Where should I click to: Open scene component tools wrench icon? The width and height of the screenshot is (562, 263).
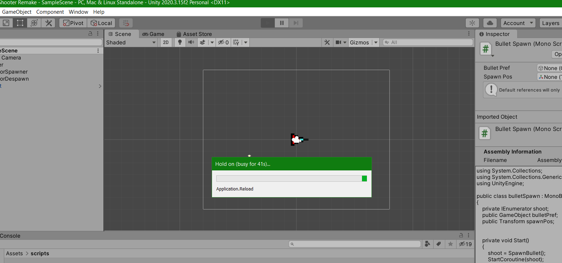[x=327, y=42]
